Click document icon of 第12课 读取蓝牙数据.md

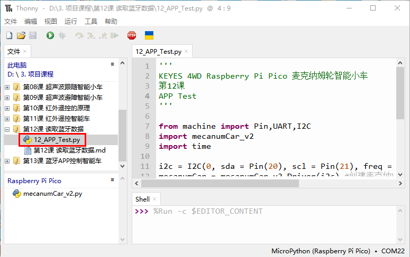pyautogui.click(x=28, y=150)
